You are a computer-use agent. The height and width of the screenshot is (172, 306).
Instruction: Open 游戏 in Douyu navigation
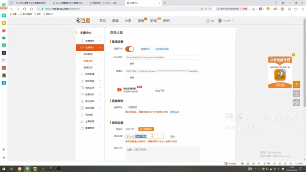[154, 21]
